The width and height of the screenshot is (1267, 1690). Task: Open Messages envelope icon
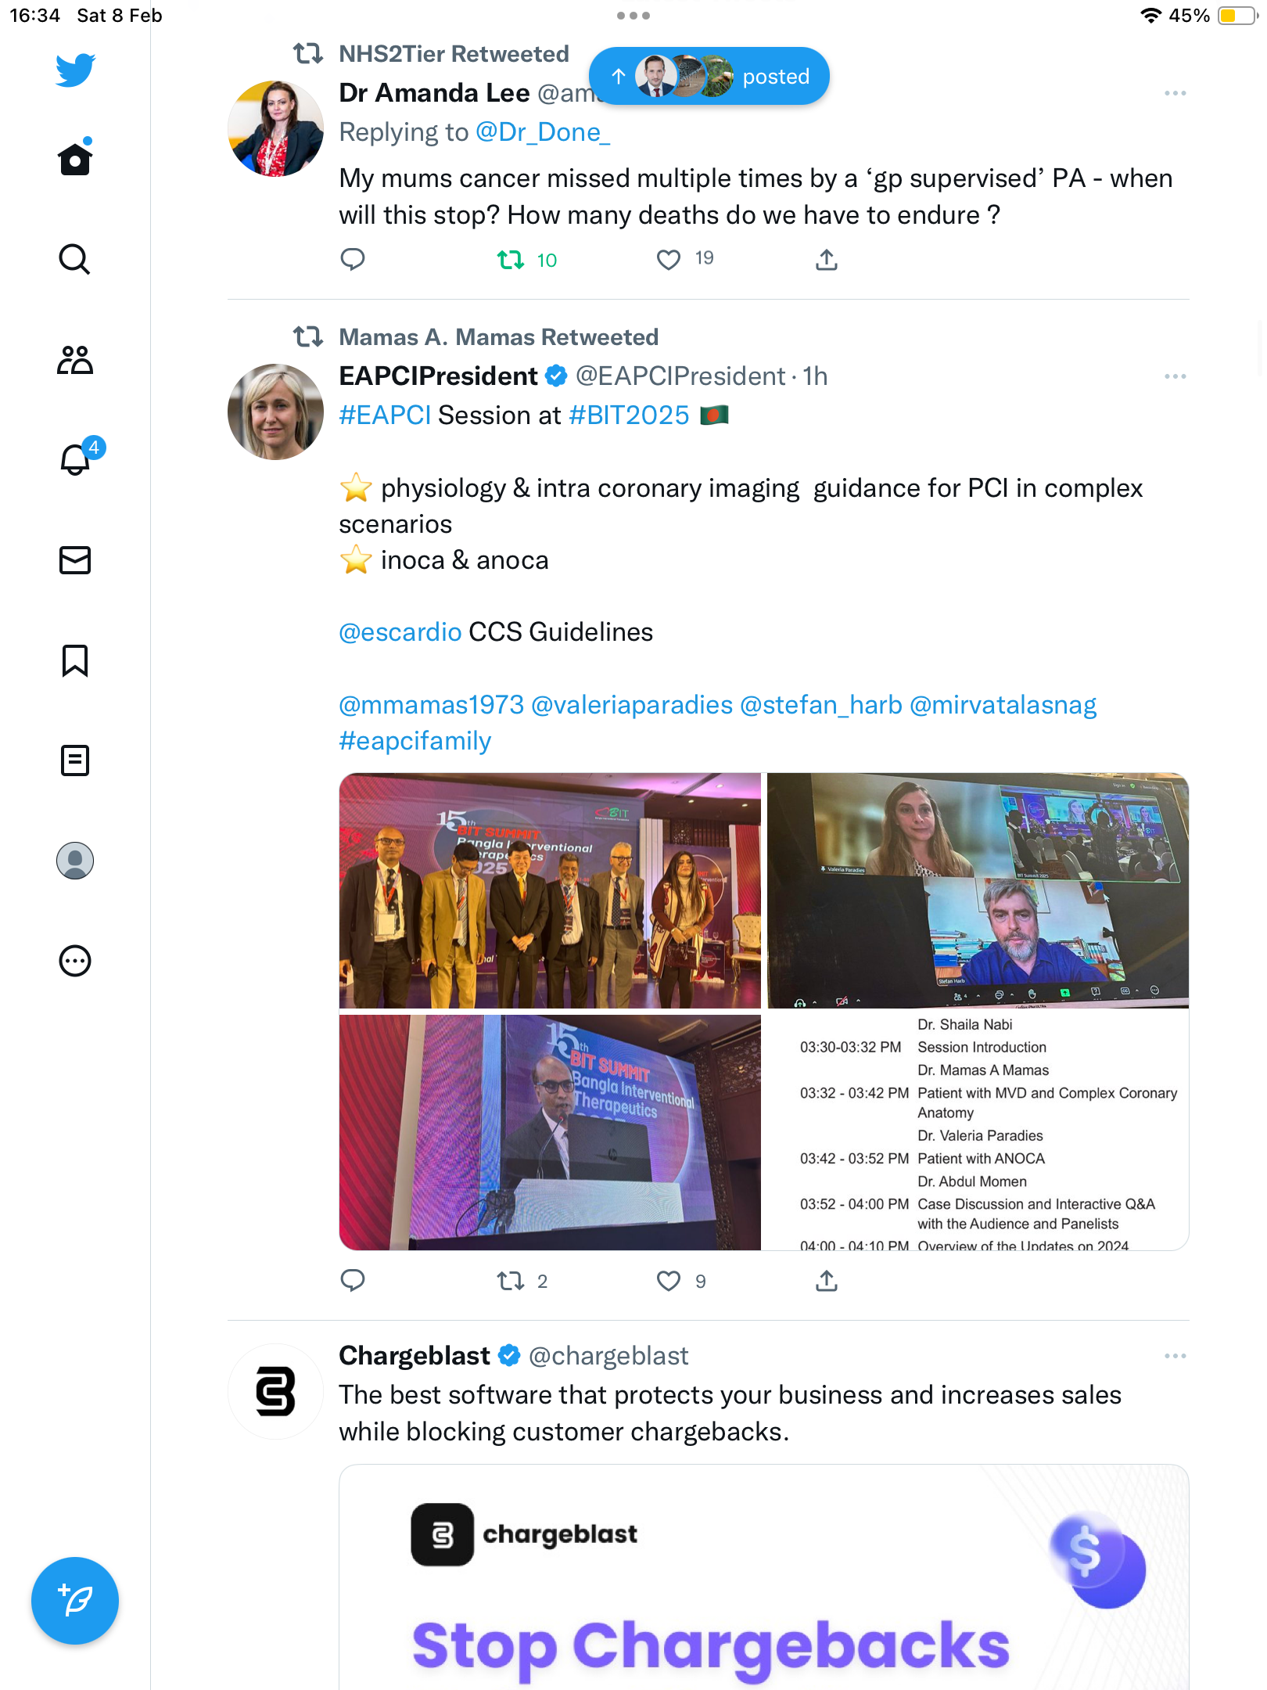(x=75, y=560)
